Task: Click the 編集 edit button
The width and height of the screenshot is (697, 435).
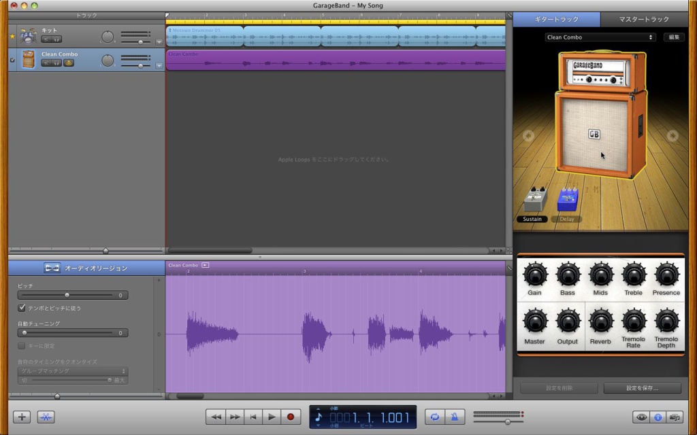Action: tap(674, 37)
